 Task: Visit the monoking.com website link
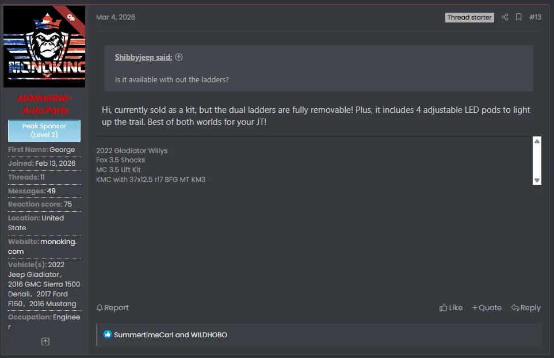click(43, 246)
